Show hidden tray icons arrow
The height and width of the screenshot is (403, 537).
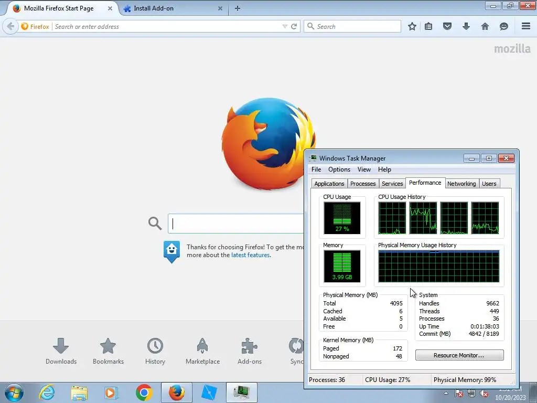coord(446,394)
